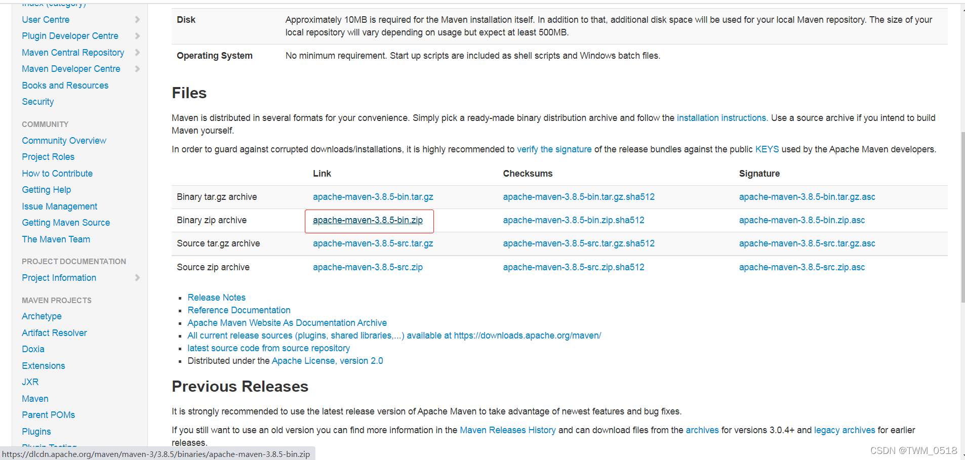Expand the Project Information chevron

(137, 278)
